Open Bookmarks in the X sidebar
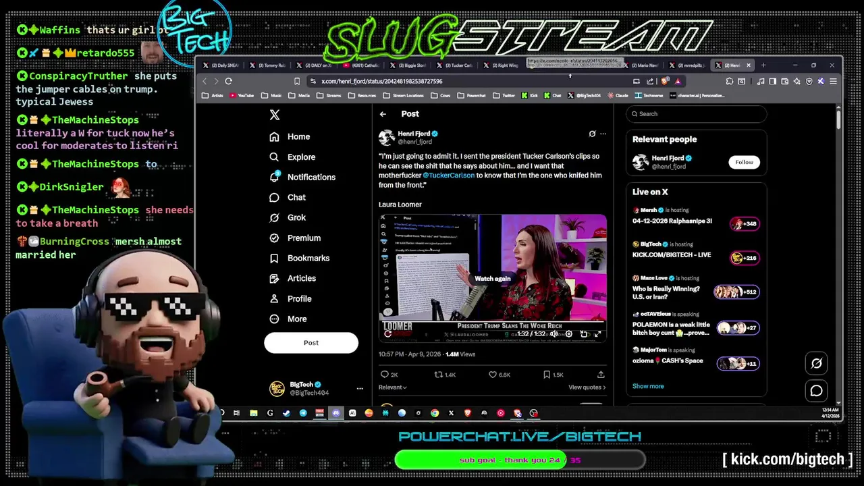The image size is (864, 486). coord(299,258)
